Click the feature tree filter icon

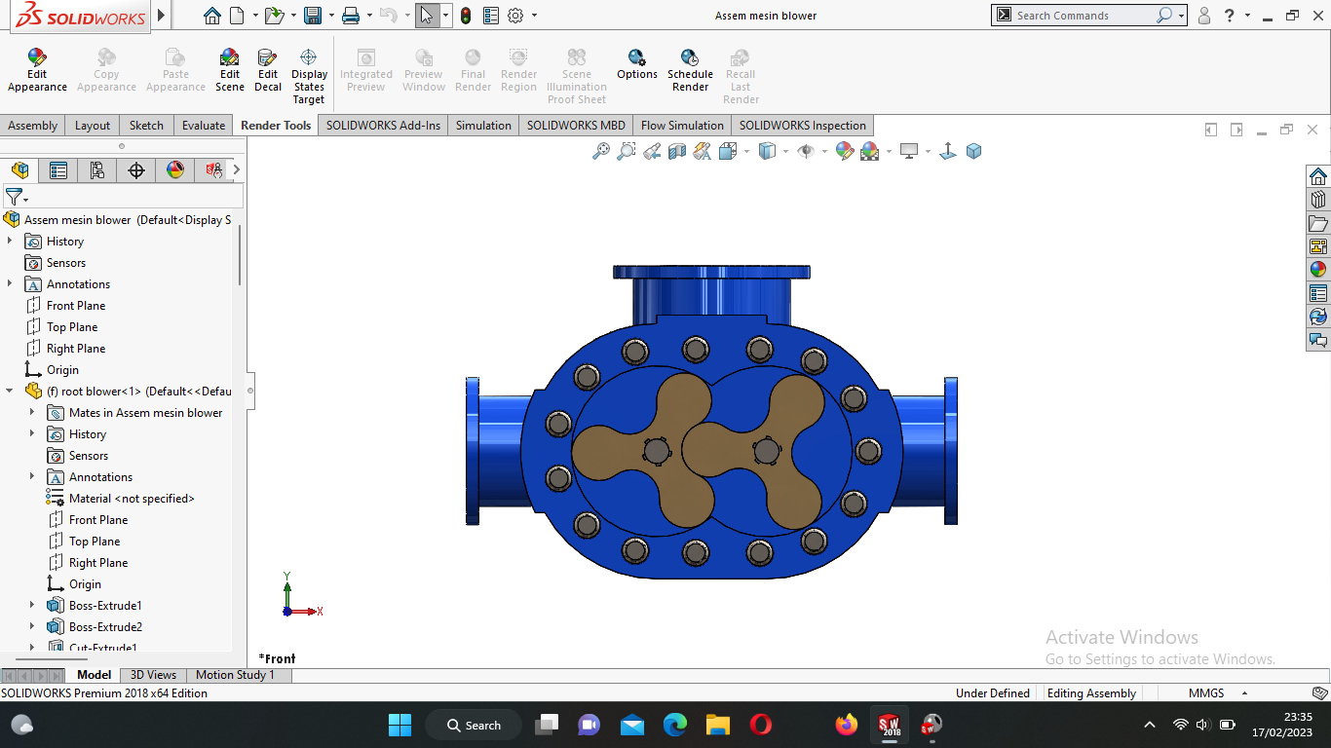click(x=13, y=197)
